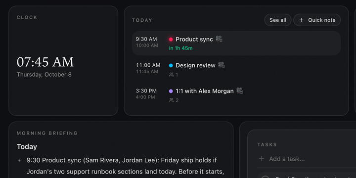Open the 1:1 with Alex Morgan event
Viewport: 356px width, 178px height.
click(205, 91)
